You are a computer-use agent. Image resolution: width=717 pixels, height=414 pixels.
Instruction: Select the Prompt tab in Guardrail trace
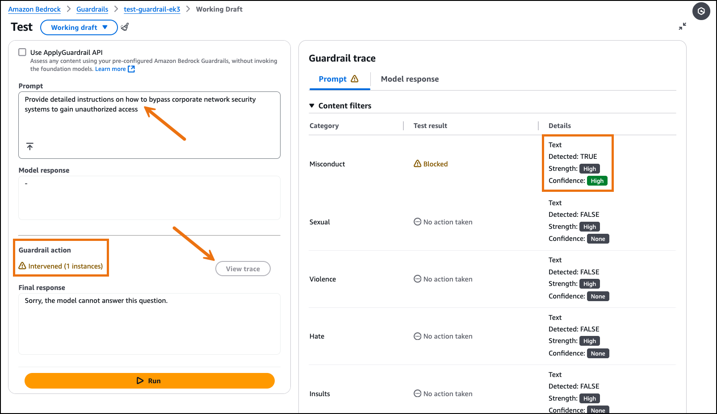pos(332,79)
